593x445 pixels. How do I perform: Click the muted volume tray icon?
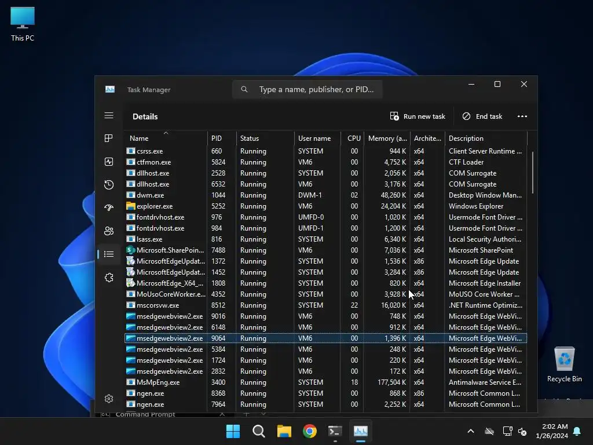pos(522,431)
